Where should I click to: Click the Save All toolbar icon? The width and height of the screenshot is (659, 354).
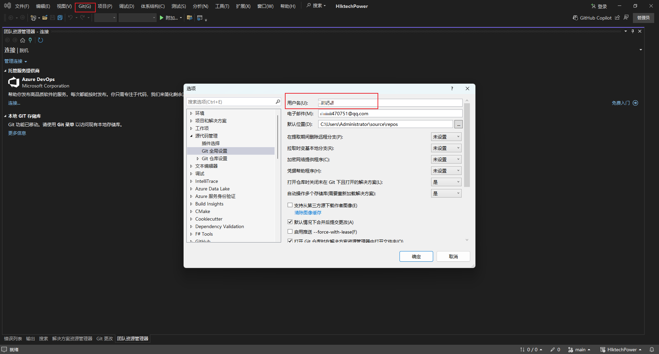click(60, 18)
